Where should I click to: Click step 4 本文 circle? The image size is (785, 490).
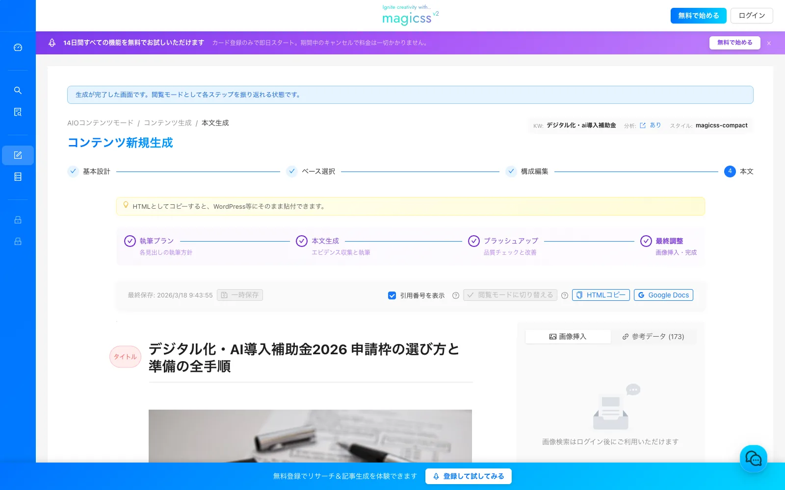tap(730, 171)
